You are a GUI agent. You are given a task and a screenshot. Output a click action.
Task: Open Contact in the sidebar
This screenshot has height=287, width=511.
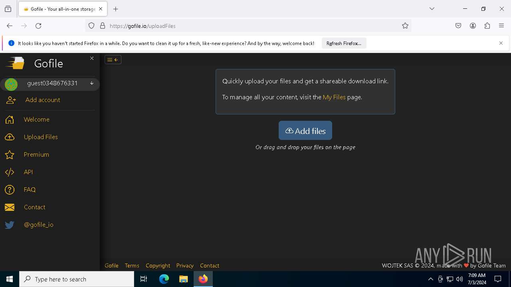point(34,207)
